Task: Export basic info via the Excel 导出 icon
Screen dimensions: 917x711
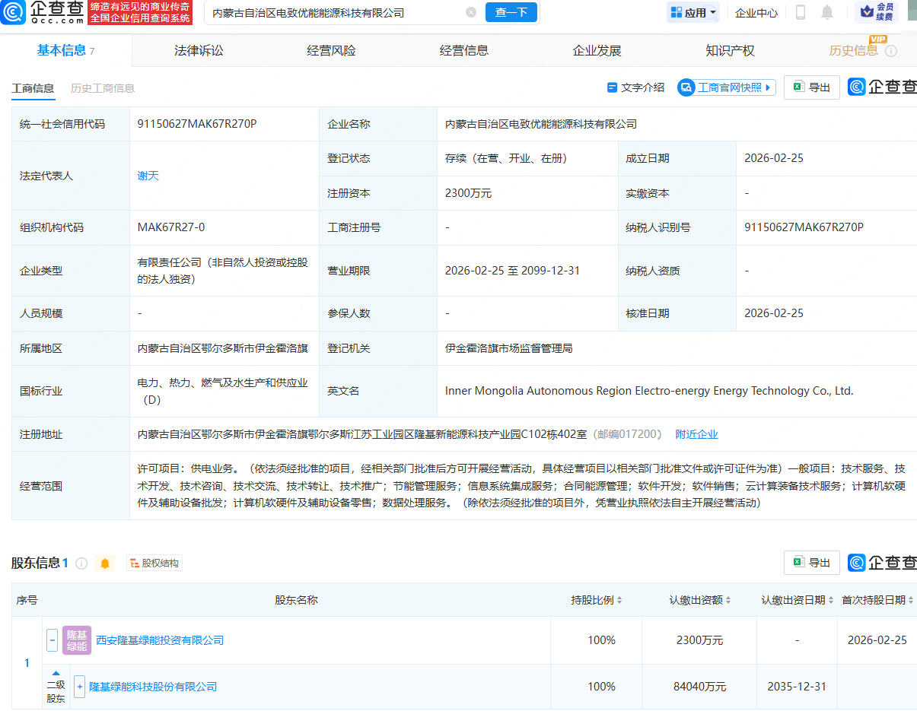Action: point(811,87)
